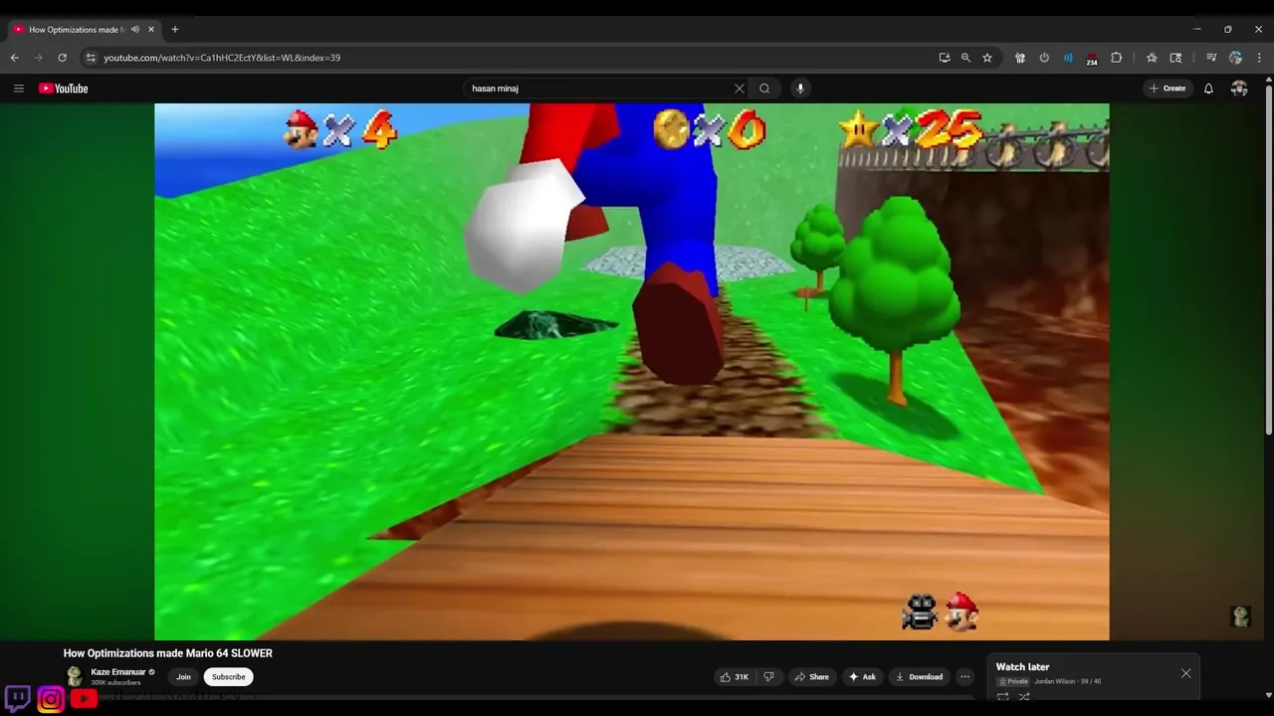Open the red YouTube overlay icon
The width and height of the screenshot is (1274, 716).
84,699
